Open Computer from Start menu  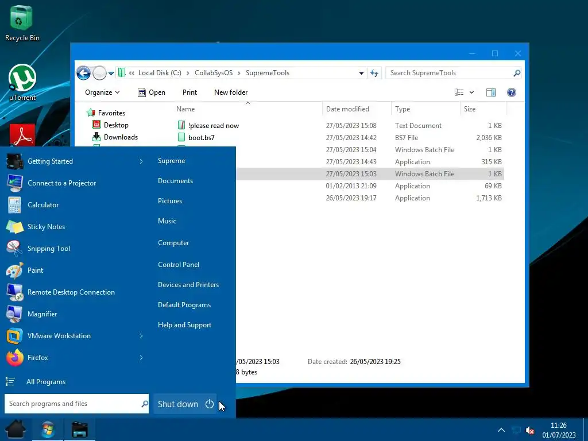tap(173, 243)
